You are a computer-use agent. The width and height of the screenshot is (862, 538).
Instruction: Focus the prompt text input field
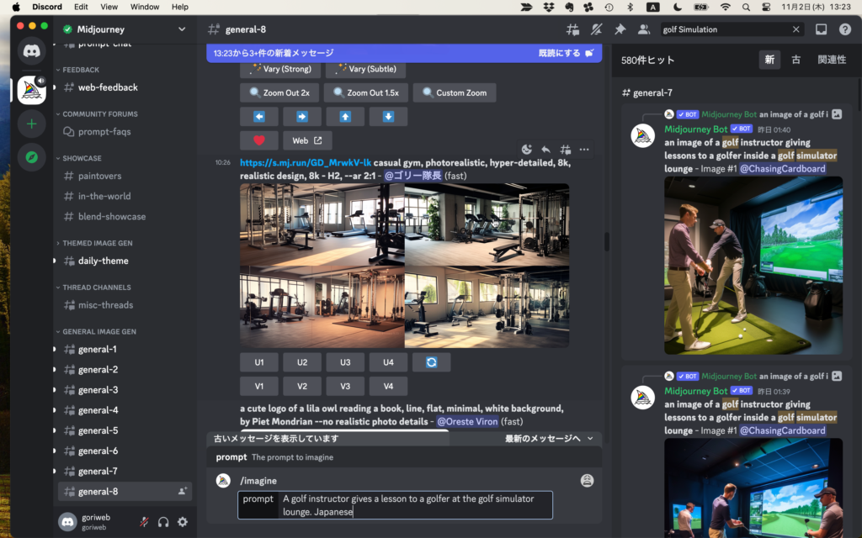tap(415, 505)
